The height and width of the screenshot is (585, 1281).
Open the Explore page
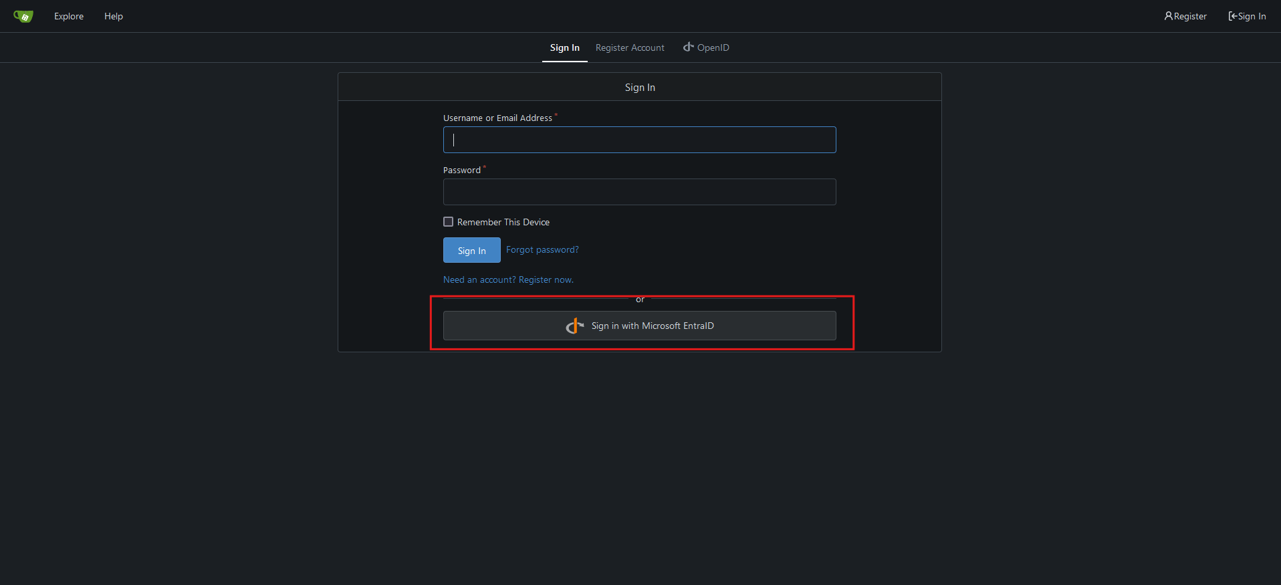click(69, 16)
